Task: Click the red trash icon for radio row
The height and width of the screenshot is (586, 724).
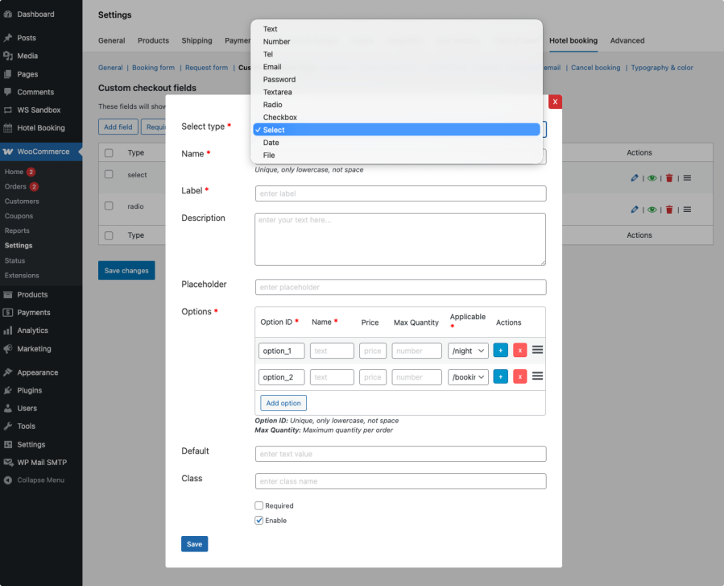Action: pos(669,210)
